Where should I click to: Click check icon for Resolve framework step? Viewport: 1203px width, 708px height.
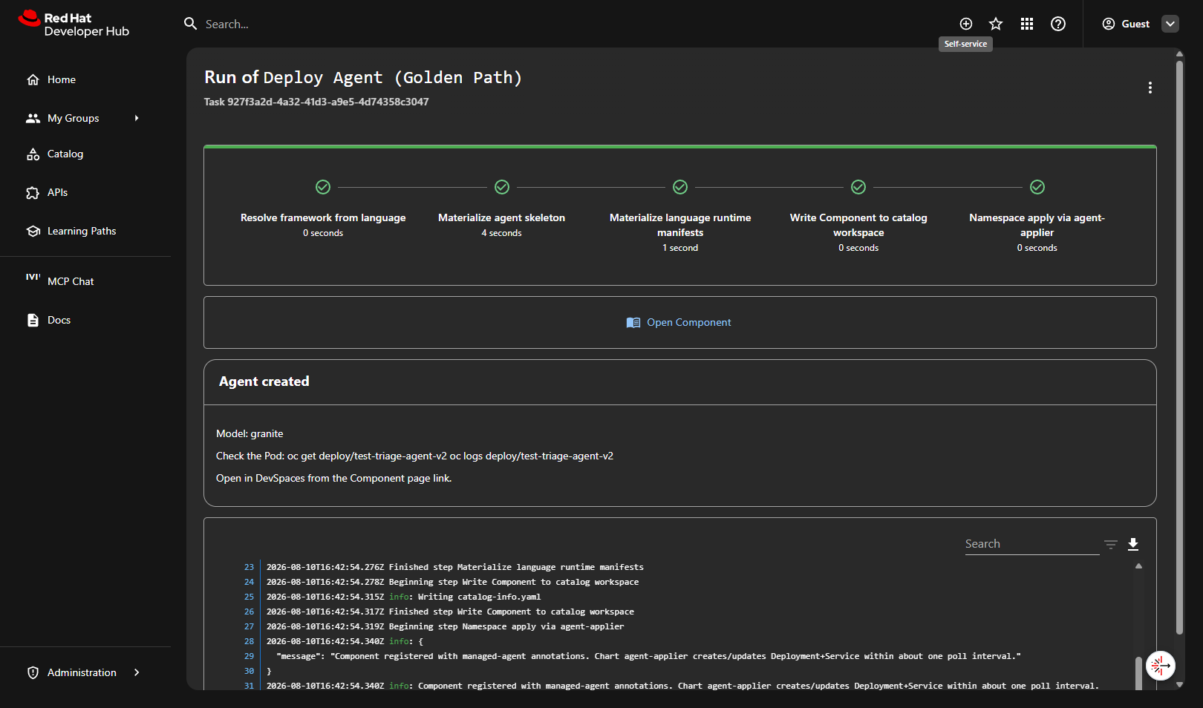point(323,187)
